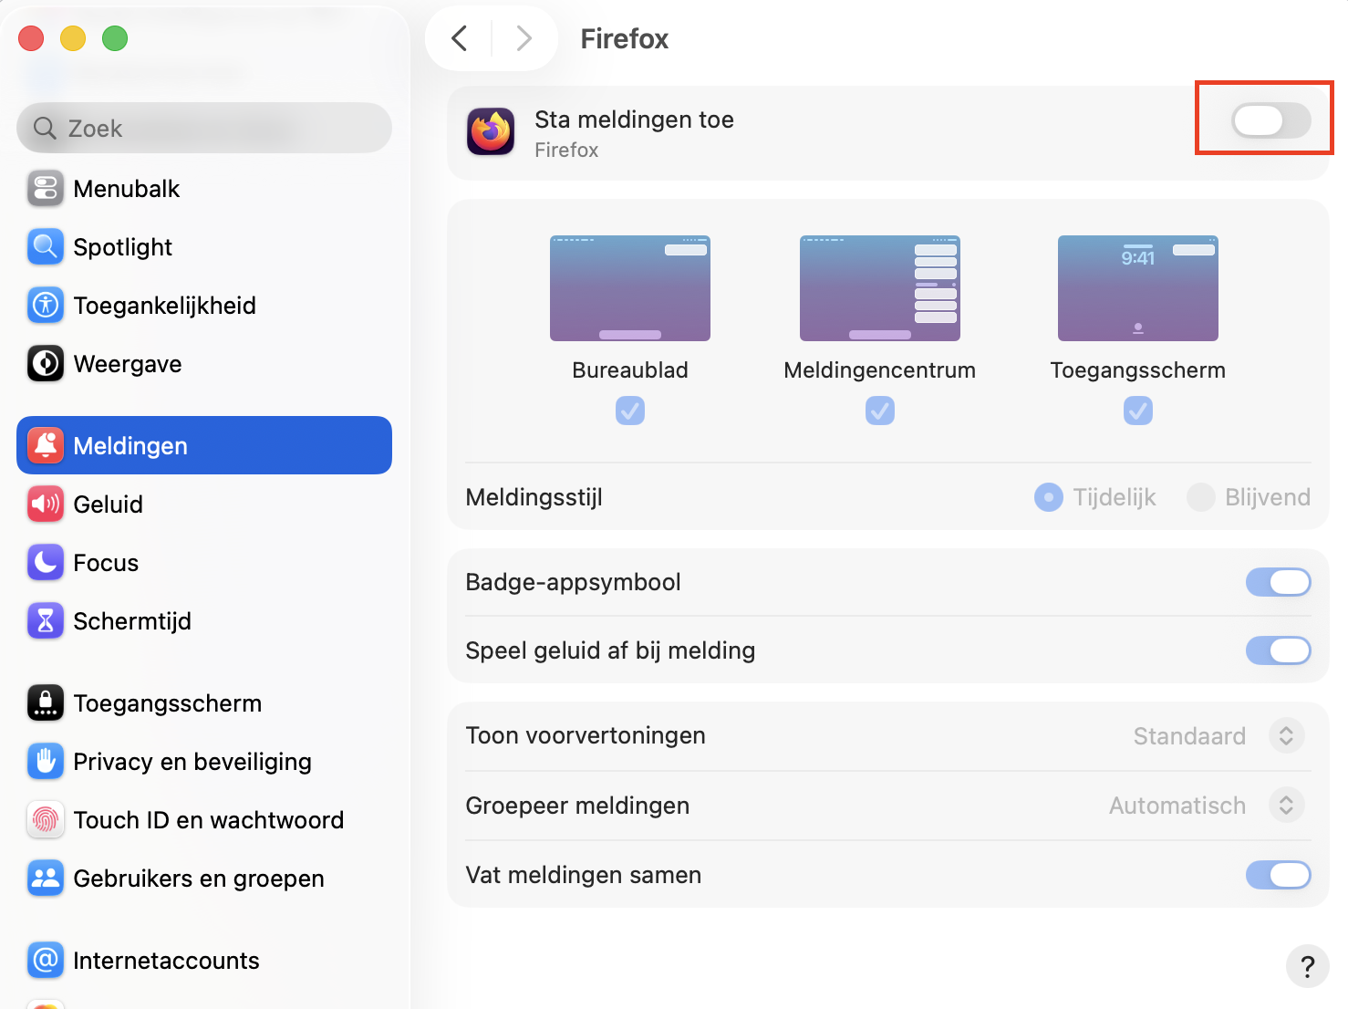
Task: Click into the Zoek search field
Action: click(204, 129)
